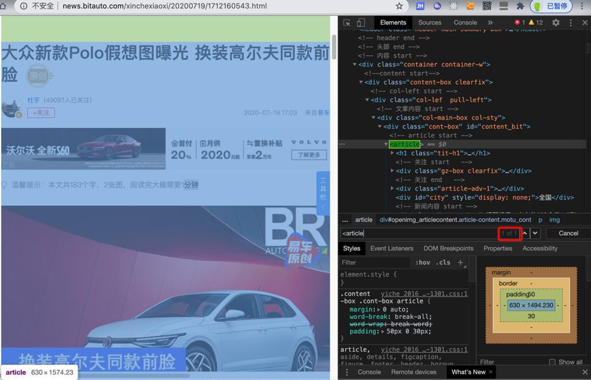Open author link 杜宇
The image size is (591, 380).
(x=33, y=100)
